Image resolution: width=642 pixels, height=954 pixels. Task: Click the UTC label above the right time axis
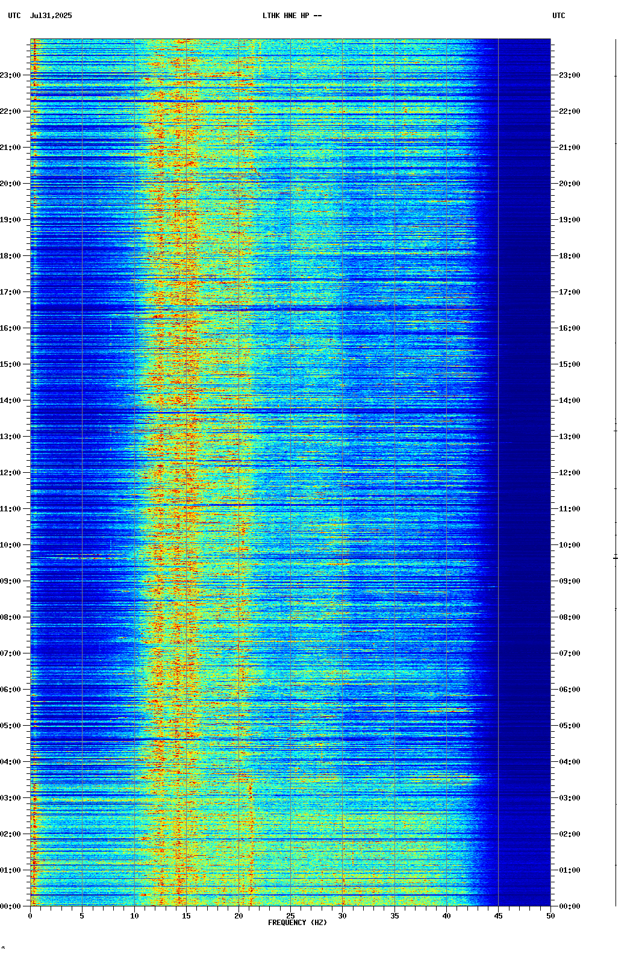559,16
